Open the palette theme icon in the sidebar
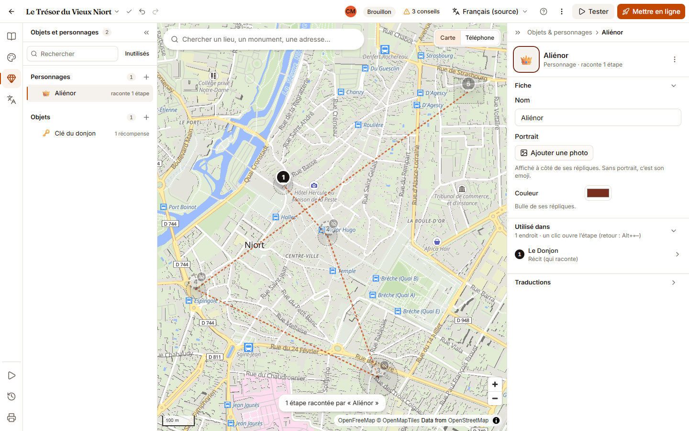 [11, 57]
